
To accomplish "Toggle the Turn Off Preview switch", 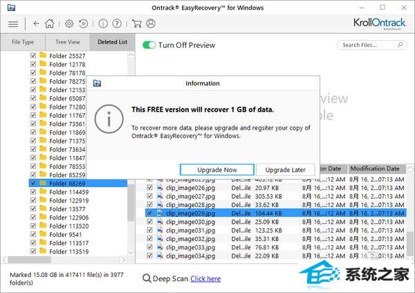I will coord(149,45).
